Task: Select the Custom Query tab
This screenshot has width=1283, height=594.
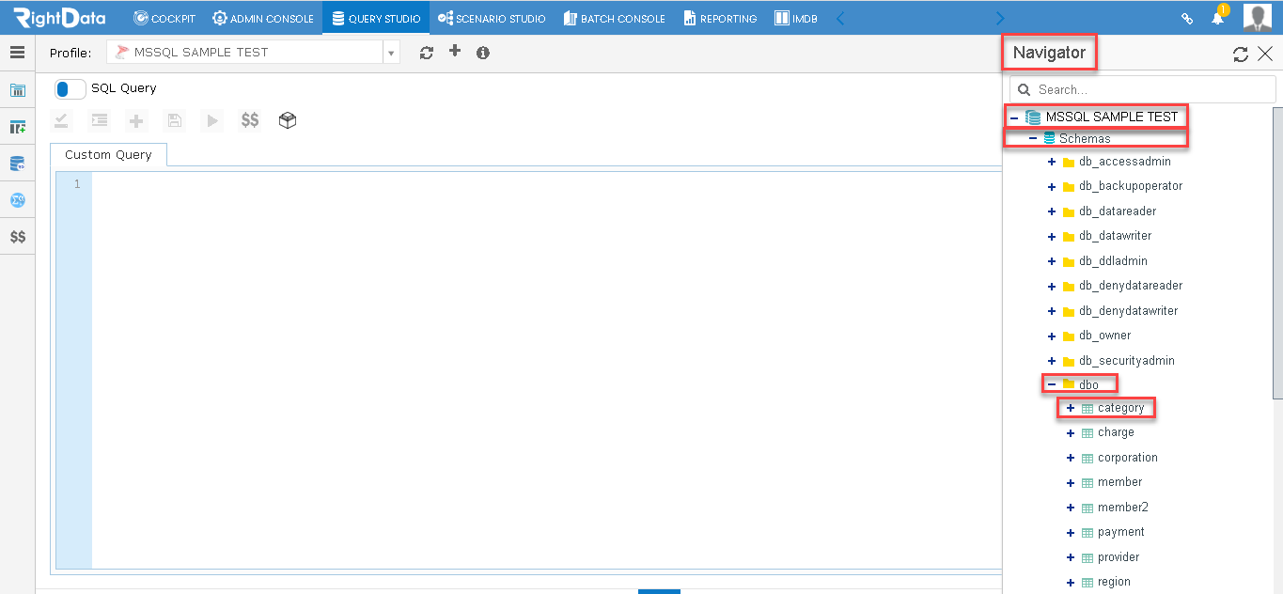Action: pos(108,155)
